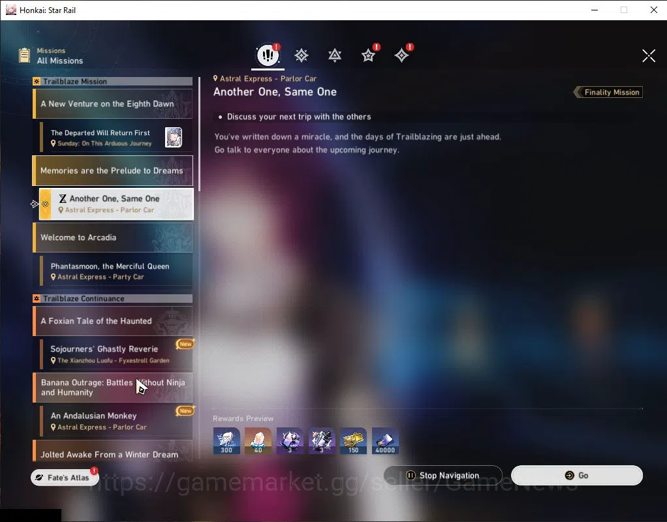Screen dimensions: 667x522
Task: Click The Xianzhou Luofu - Fyxestroll Garden location
Action: point(113,360)
